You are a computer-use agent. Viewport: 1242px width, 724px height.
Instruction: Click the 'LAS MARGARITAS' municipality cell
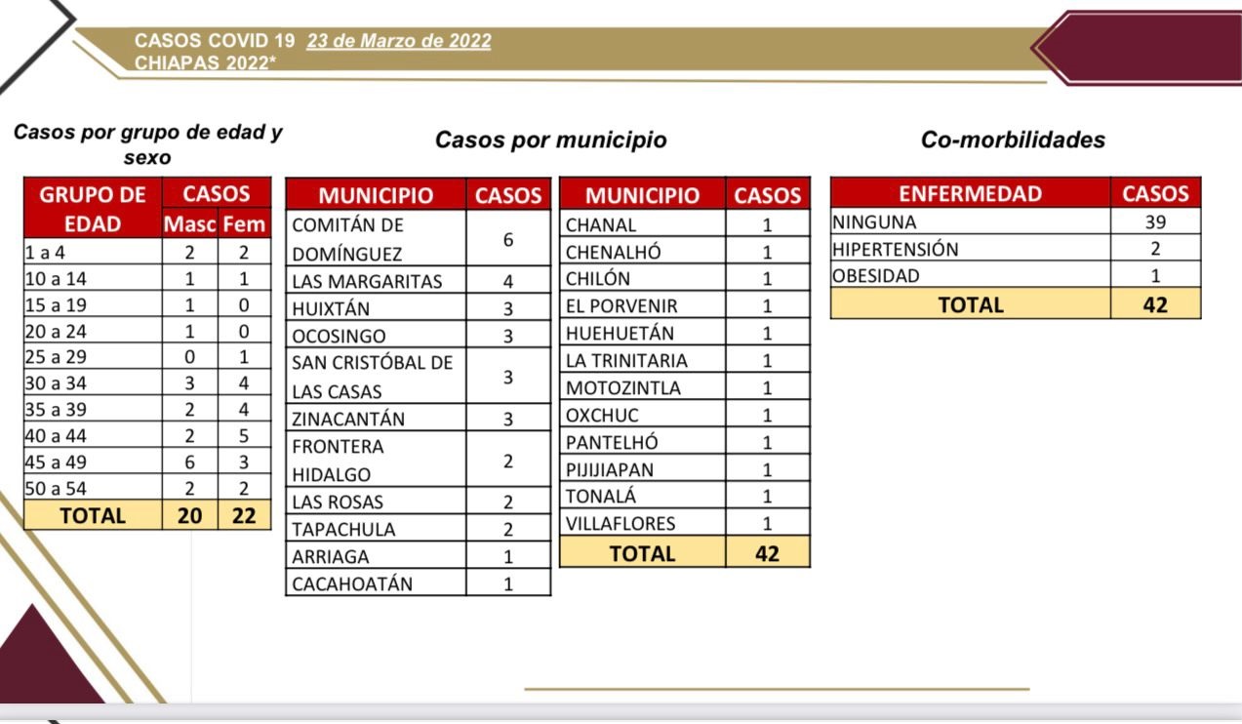point(376,281)
